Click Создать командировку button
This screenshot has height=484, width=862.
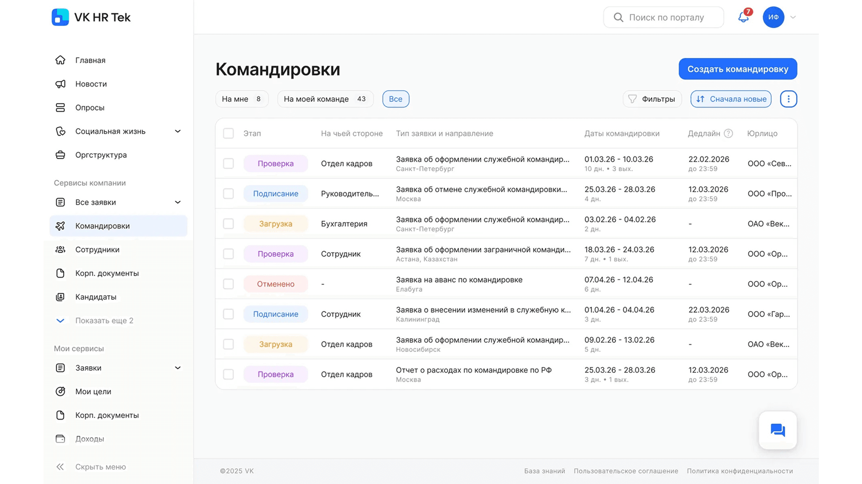[x=738, y=69]
